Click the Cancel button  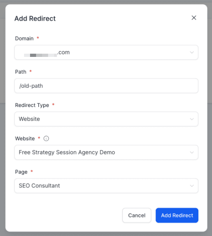point(137,216)
